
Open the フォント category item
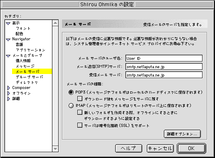[23, 28]
